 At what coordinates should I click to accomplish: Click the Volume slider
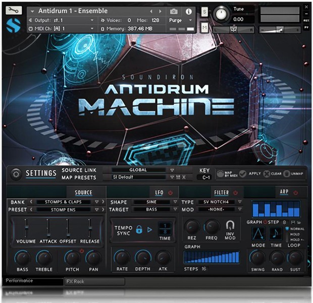pos(26,228)
